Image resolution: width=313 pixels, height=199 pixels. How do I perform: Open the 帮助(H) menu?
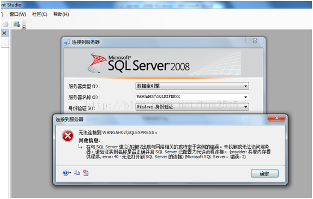pyautogui.click(x=61, y=14)
